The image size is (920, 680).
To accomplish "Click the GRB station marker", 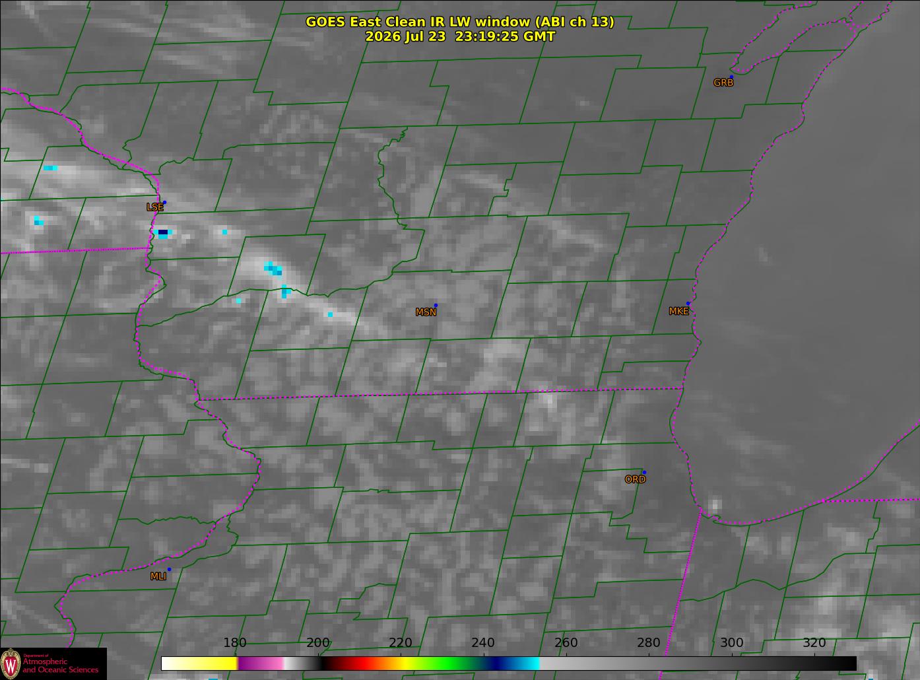I will (731, 77).
